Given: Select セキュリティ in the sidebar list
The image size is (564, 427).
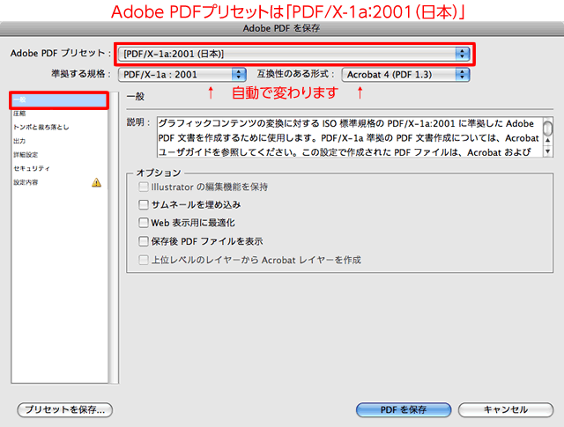Looking at the screenshot, I should click(59, 168).
